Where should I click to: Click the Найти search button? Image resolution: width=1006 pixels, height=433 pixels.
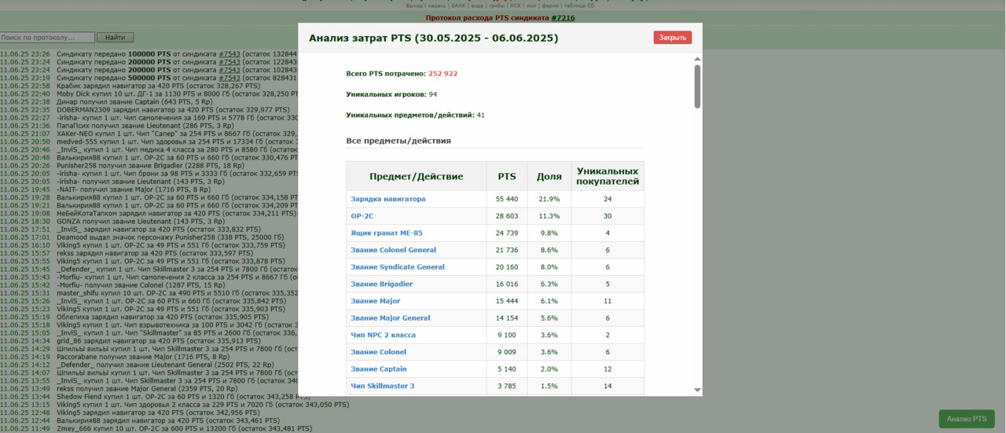[x=116, y=38]
